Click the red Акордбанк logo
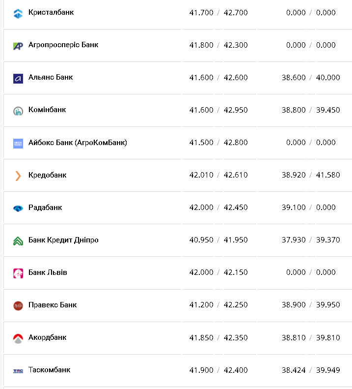 click(18, 338)
